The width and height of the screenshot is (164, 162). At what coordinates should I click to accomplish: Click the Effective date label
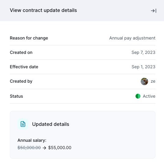point(24,67)
